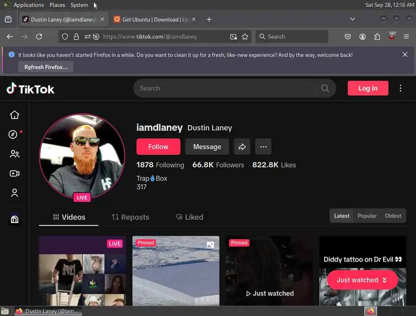This screenshot has height=316, width=416.
Task: Open TikTok For You home icon
Action: click(15, 115)
